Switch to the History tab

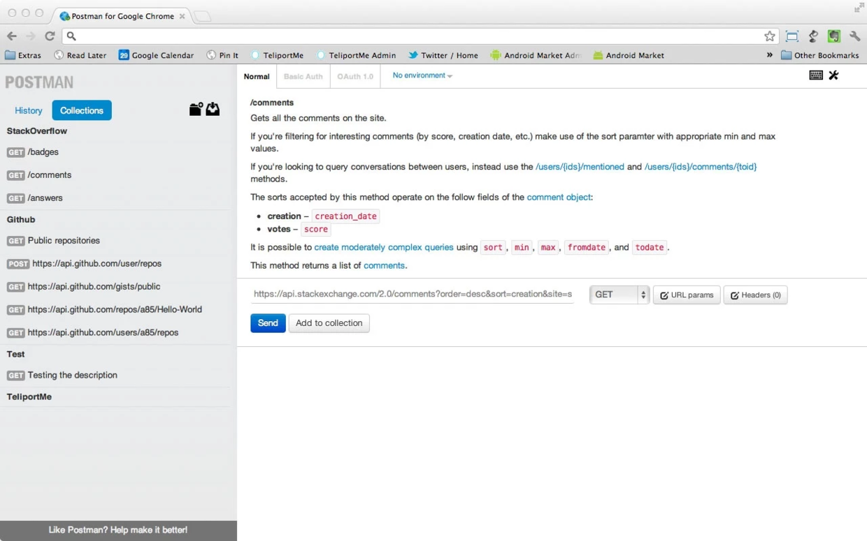[x=29, y=110]
